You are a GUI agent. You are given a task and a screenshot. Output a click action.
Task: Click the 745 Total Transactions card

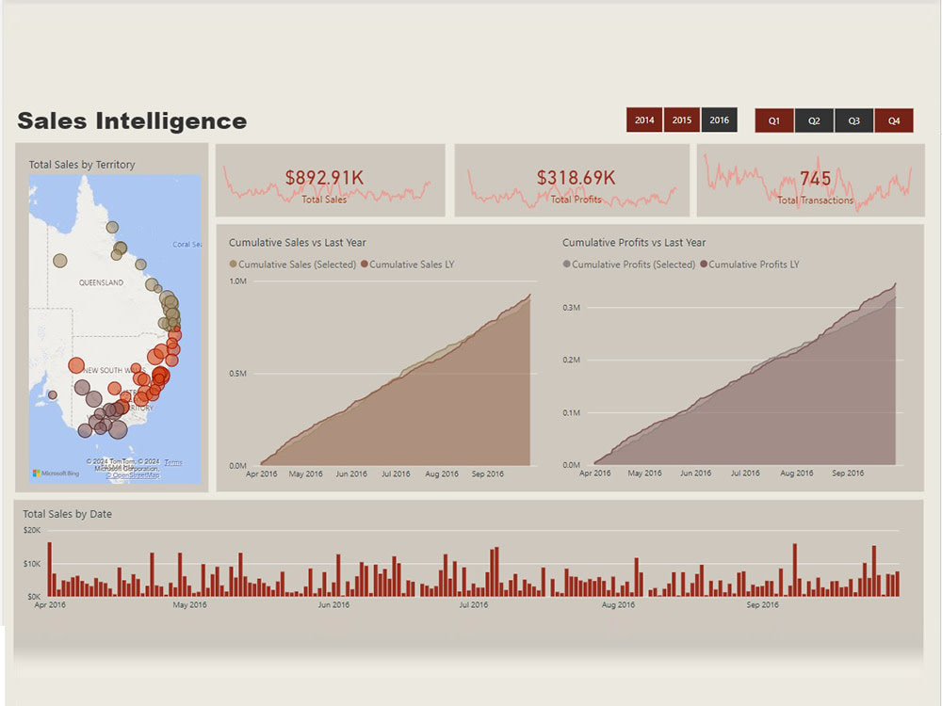click(810, 180)
